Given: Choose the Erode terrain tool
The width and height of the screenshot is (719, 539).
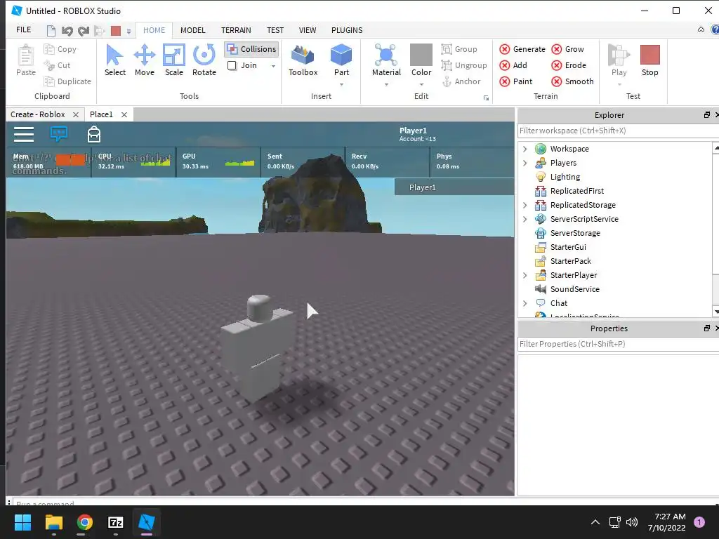Looking at the screenshot, I should [x=569, y=65].
